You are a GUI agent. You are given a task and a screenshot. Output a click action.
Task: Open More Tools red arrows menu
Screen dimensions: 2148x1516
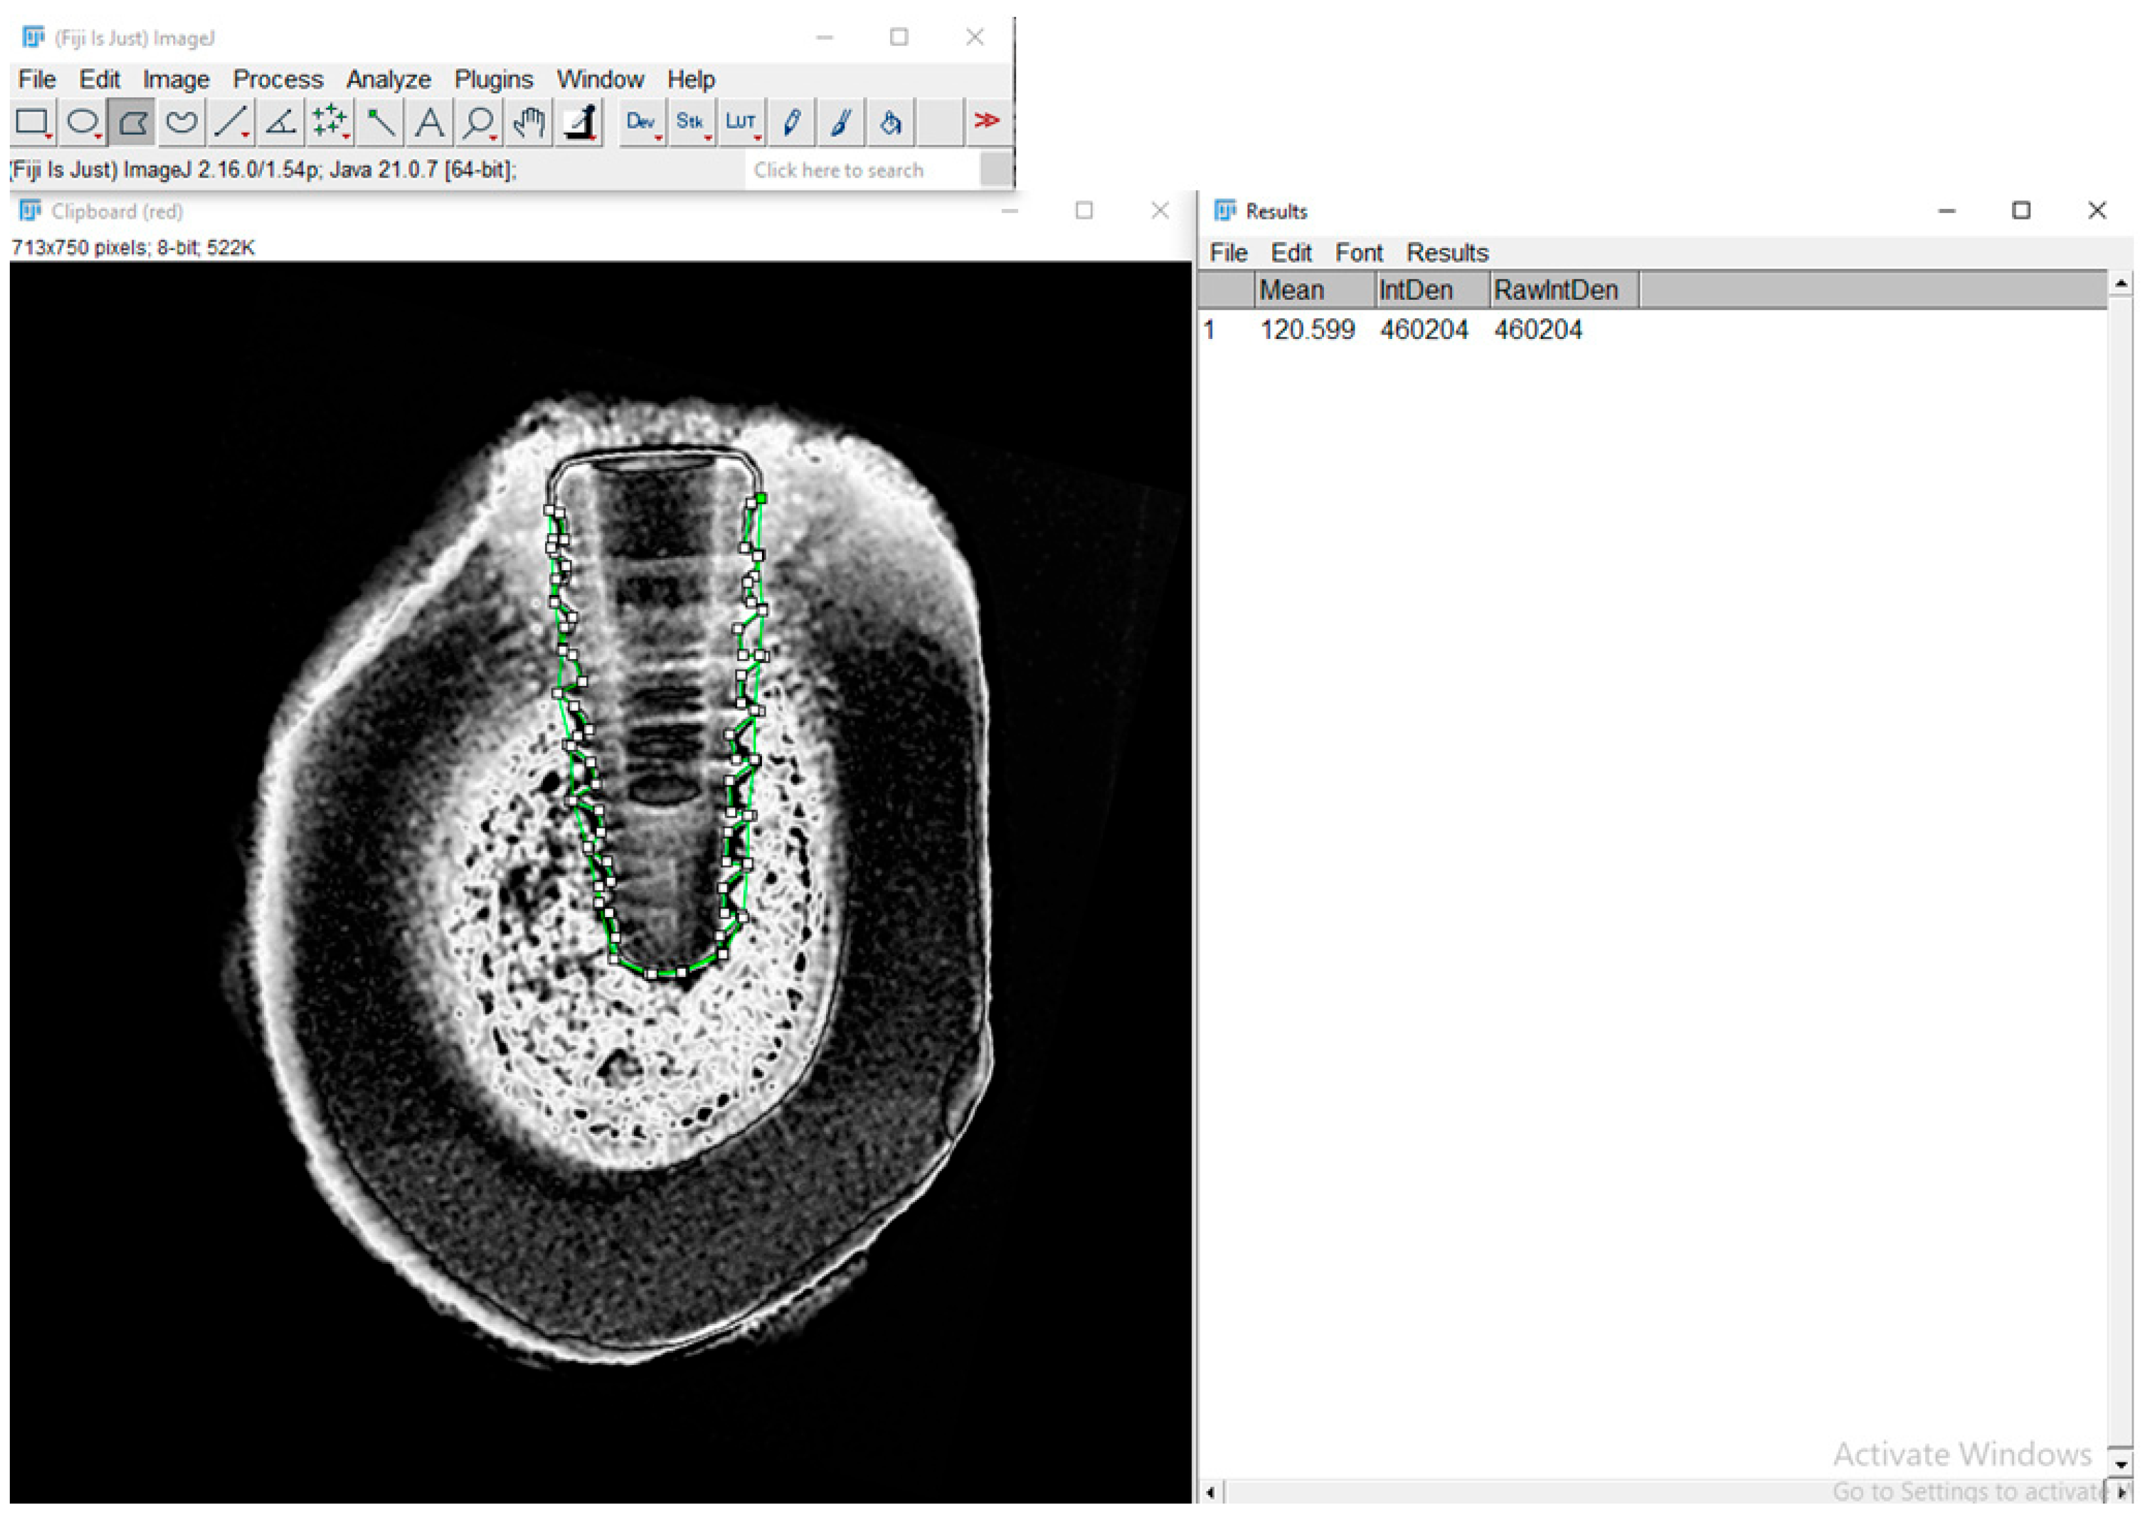tap(987, 121)
